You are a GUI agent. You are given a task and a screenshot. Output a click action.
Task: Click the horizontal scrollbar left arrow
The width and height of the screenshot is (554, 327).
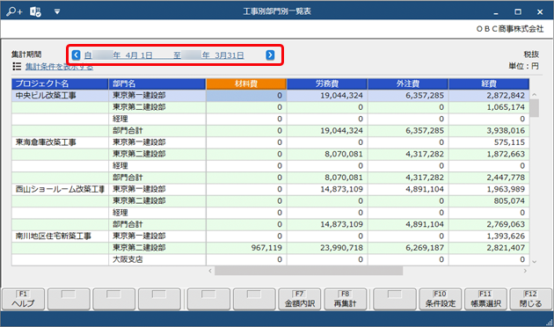click(210, 271)
